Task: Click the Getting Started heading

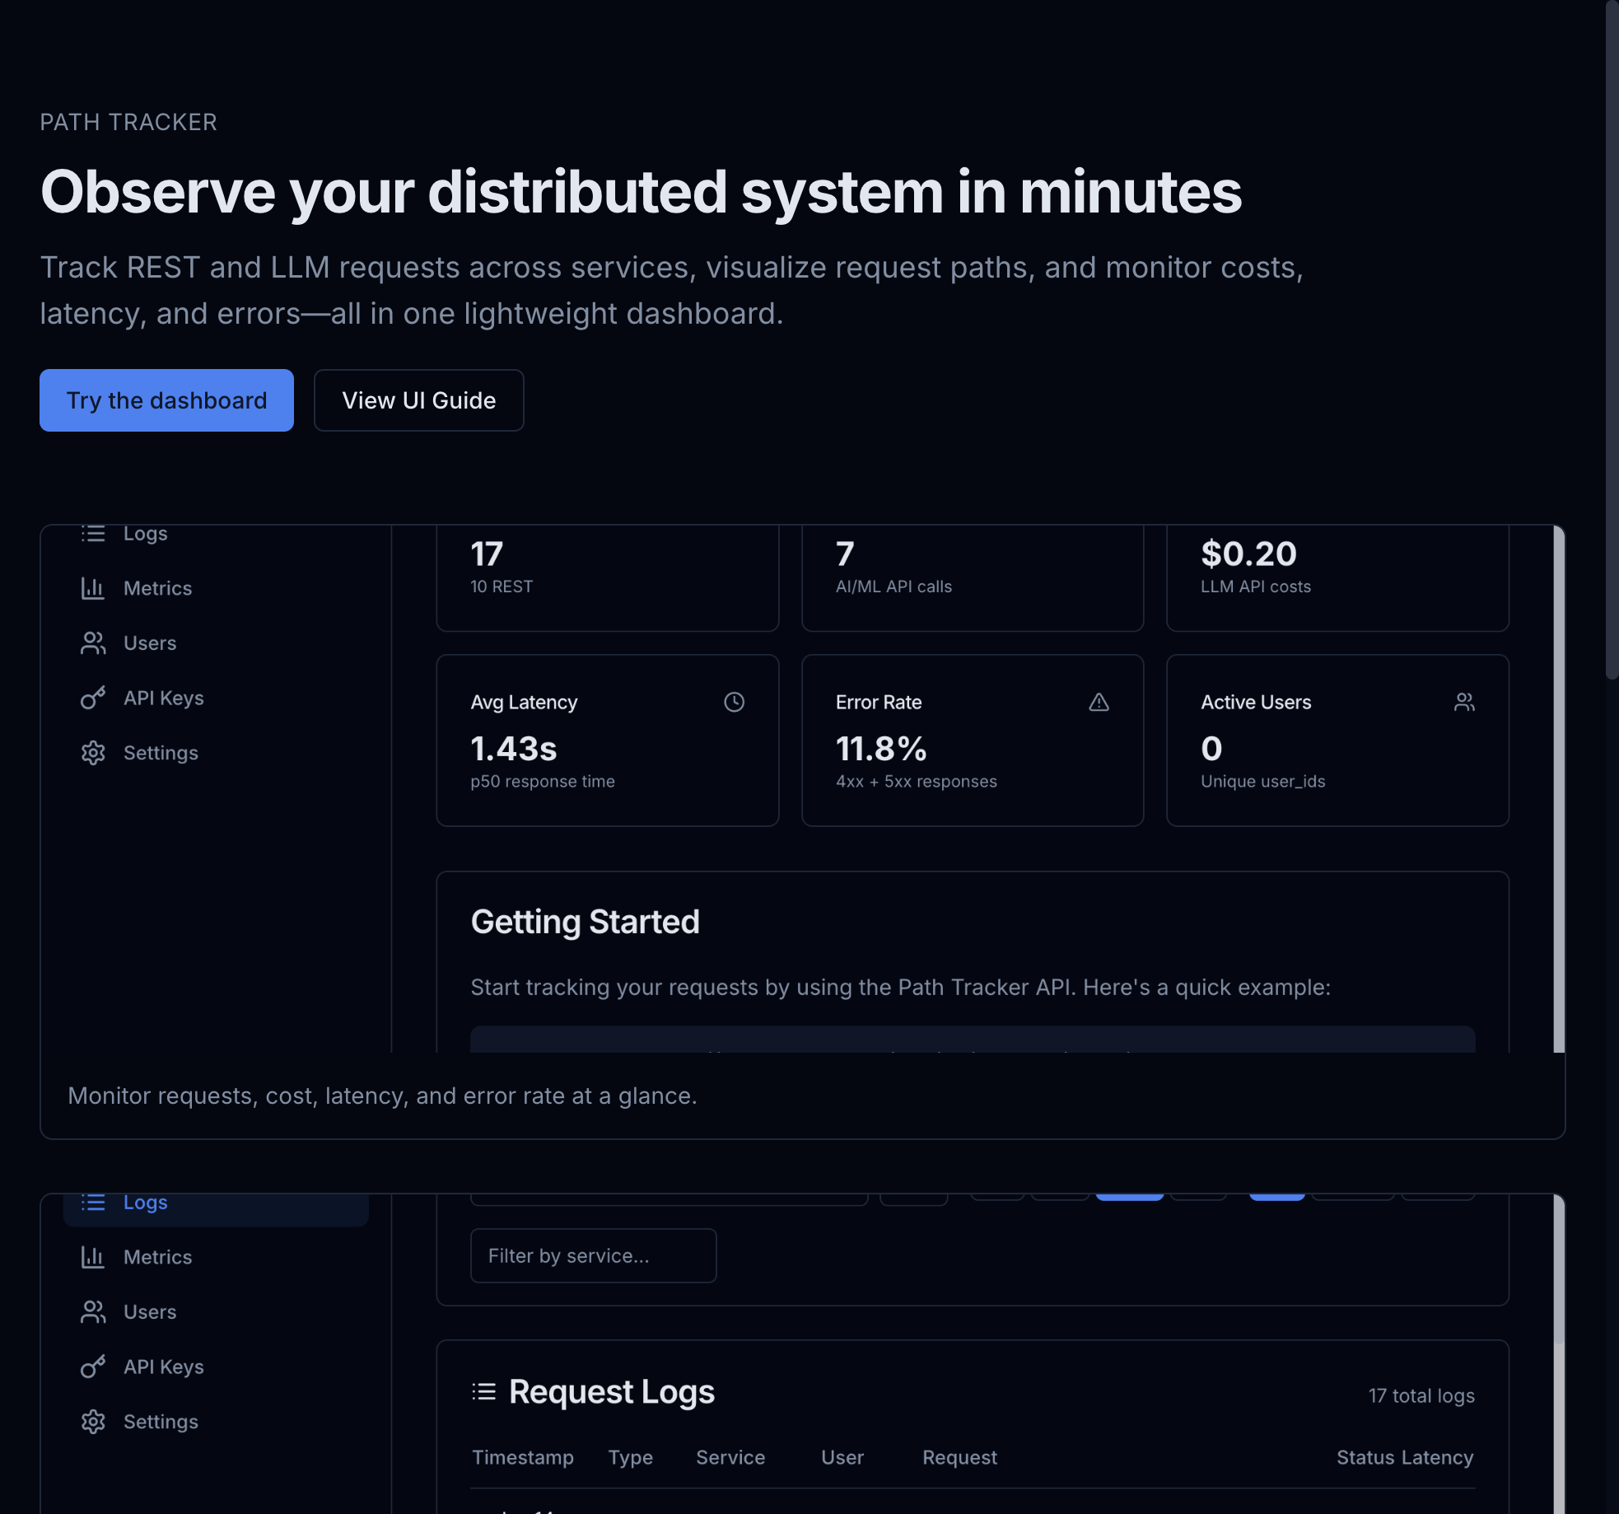Action: pos(585,922)
